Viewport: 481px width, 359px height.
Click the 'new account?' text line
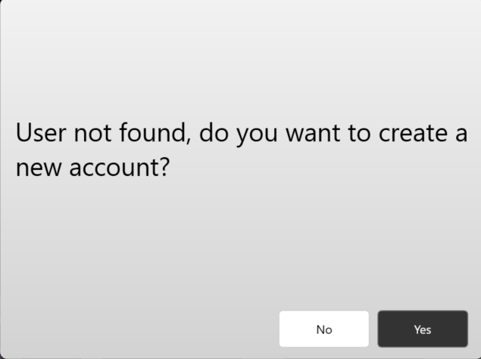pyautogui.click(x=92, y=168)
